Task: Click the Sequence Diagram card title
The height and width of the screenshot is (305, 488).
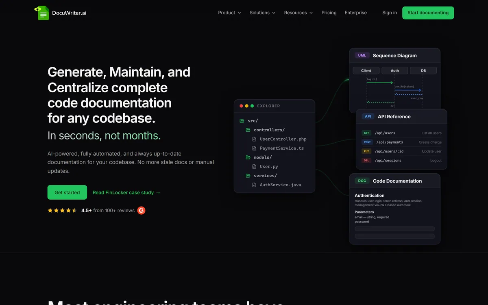Action: pyautogui.click(x=394, y=56)
